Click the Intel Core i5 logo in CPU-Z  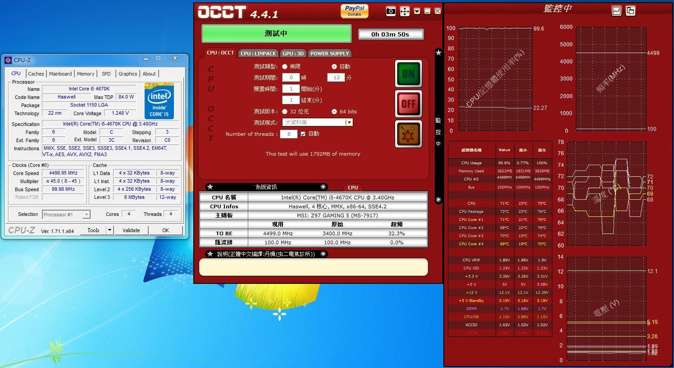click(x=159, y=101)
